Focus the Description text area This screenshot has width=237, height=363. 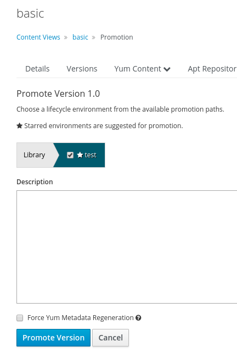pos(127,247)
